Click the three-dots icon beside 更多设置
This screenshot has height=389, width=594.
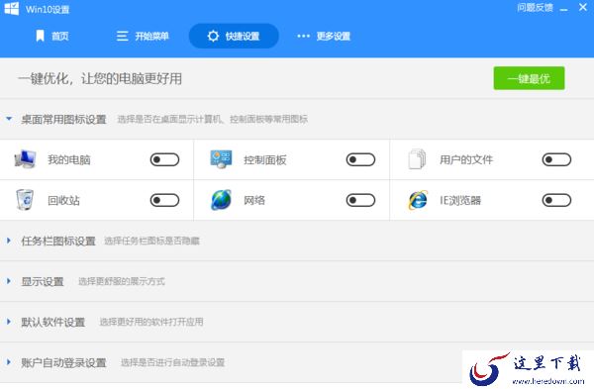(x=304, y=36)
